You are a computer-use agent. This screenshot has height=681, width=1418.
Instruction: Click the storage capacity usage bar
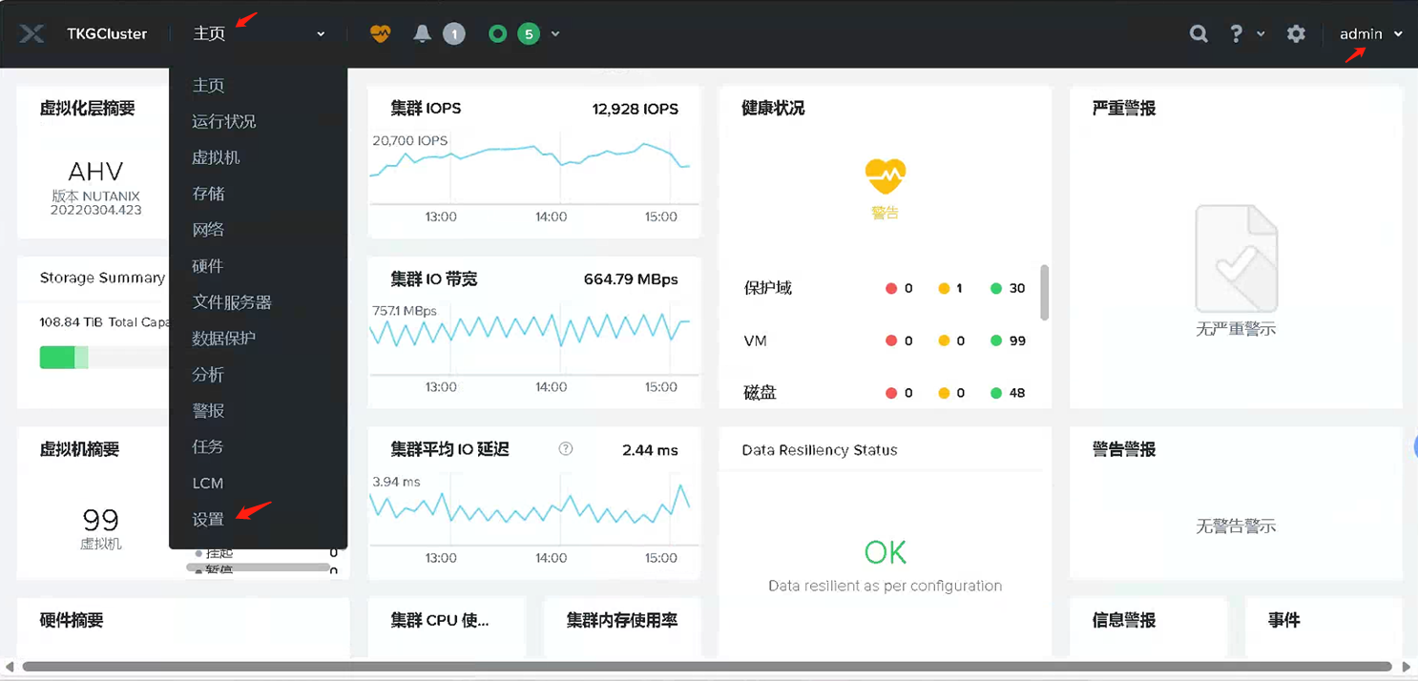(x=104, y=358)
